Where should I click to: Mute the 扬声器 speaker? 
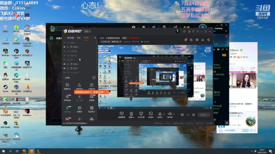[169, 115]
